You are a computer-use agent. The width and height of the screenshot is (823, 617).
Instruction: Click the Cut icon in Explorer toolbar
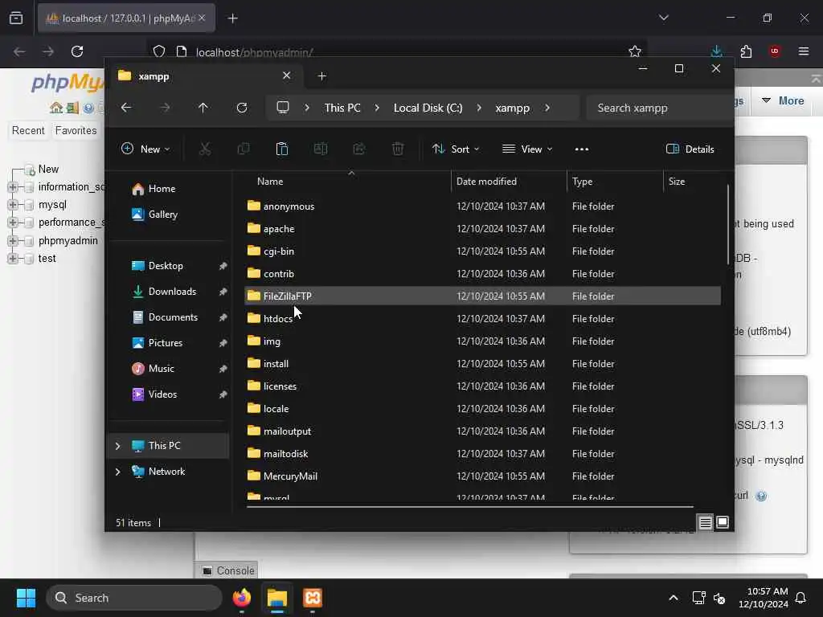pos(205,149)
